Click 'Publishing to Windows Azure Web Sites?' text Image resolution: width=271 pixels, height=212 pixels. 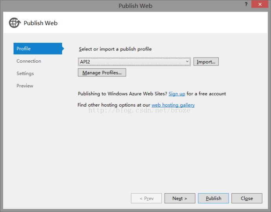[123, 94]
